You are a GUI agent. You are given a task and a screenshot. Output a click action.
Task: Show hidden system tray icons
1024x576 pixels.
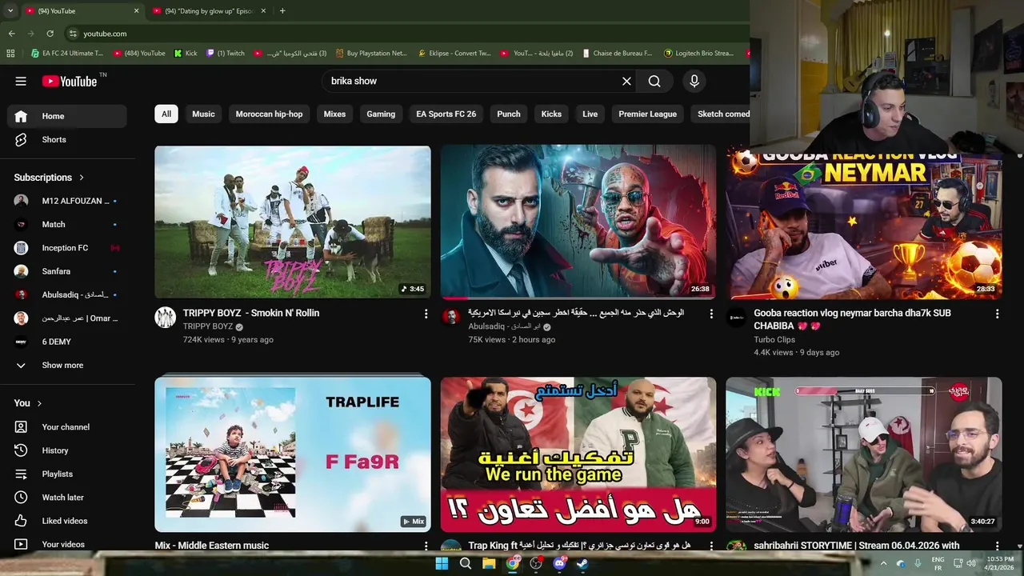883,563
